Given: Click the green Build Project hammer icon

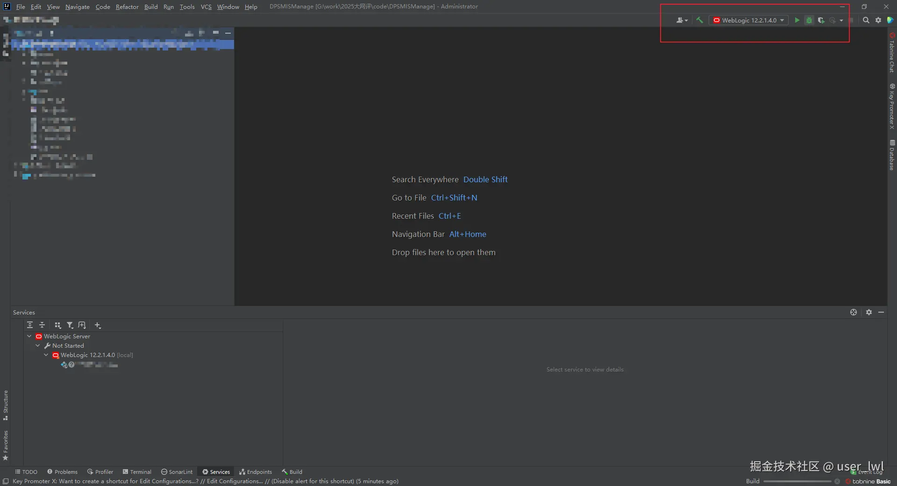Looking at the screenshot, I should (x=699, y=20).
